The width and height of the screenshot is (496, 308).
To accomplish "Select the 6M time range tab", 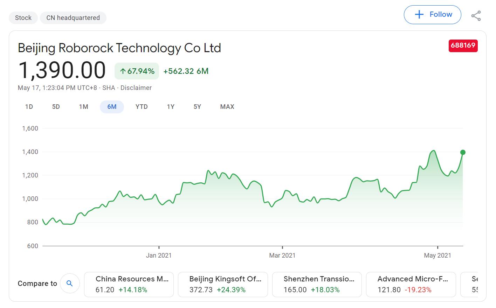I will (112, 107).
